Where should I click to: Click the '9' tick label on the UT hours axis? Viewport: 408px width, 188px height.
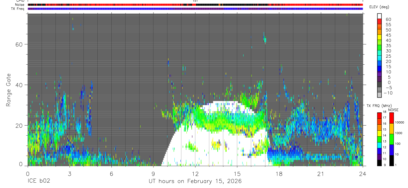tap(153, 174)
